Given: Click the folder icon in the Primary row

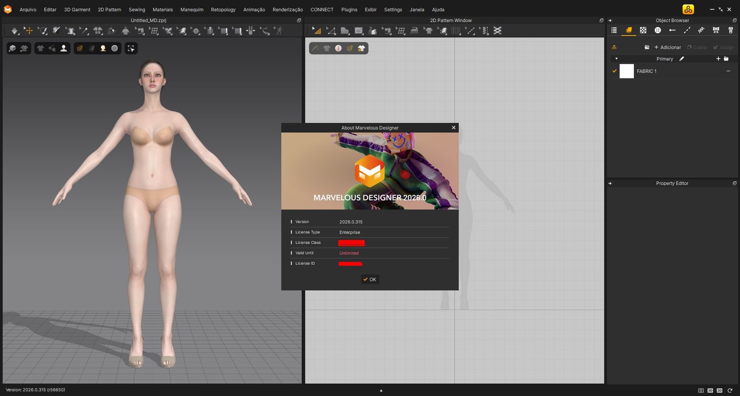Looking at the screenshot, I should pyautogui.click(x=726, y=59).
